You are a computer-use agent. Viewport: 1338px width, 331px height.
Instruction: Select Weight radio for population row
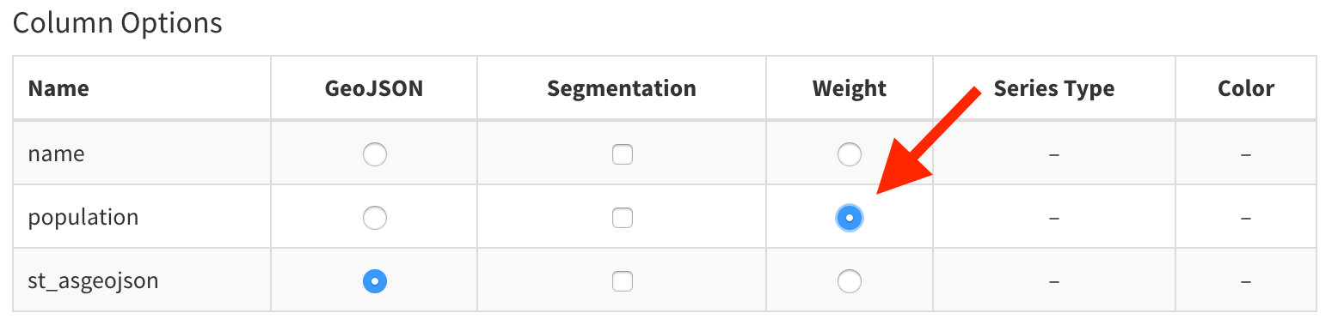[850, 218]
